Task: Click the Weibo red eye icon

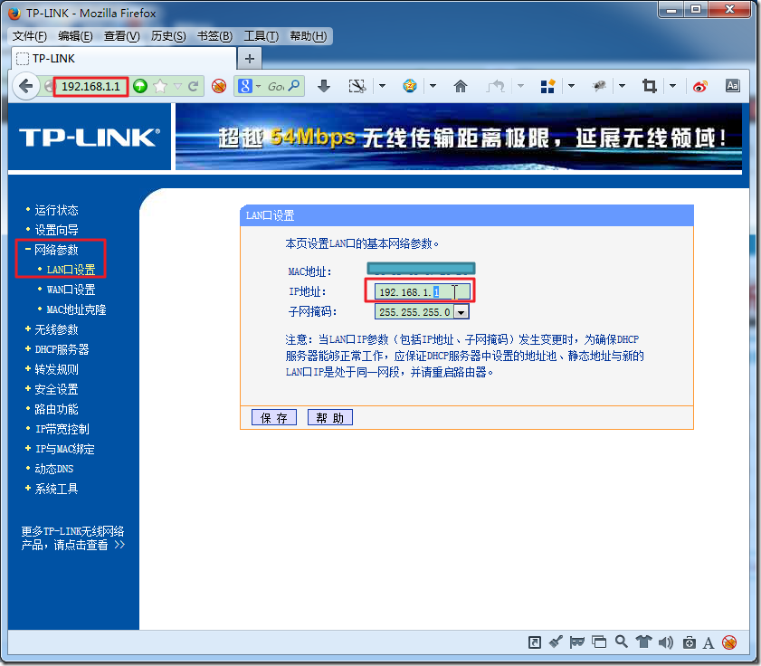Action: pos(699,87)
